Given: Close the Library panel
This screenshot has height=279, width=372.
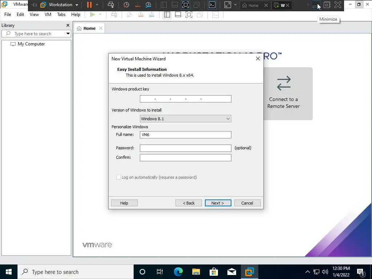Looking at the screenshot, I should click(68, 25).
